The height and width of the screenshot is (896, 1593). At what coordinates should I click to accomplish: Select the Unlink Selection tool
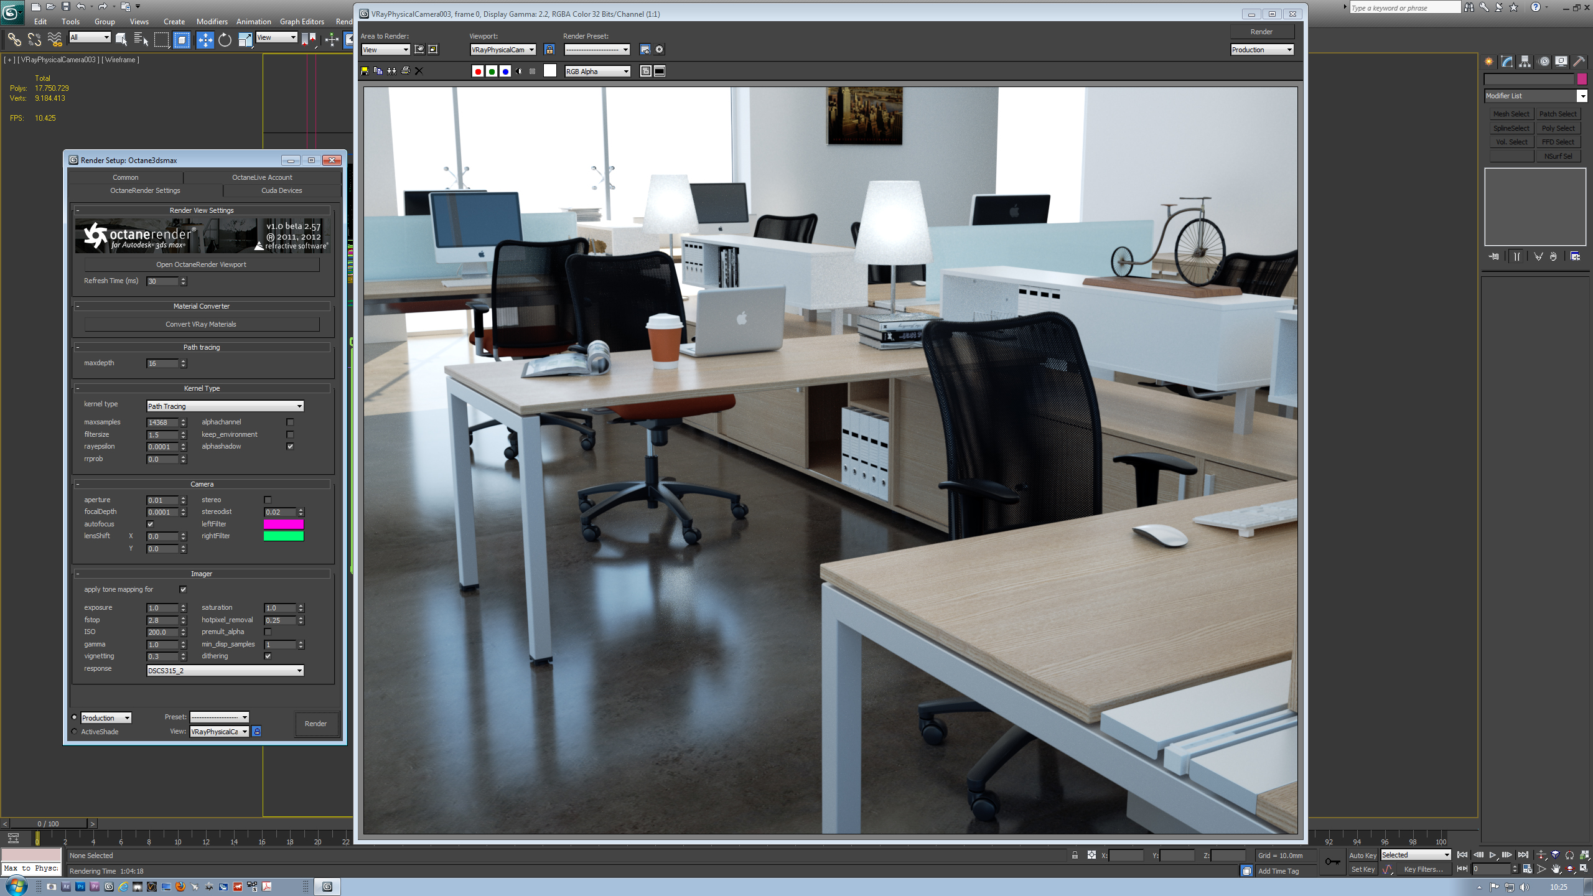pos(34,40)
